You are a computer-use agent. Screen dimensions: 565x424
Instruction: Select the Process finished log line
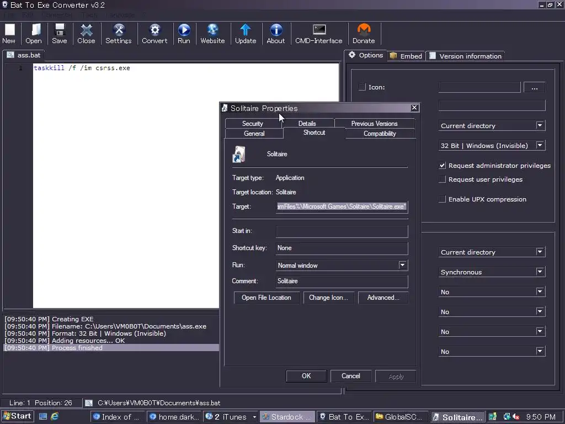click(x=111, y=348)
